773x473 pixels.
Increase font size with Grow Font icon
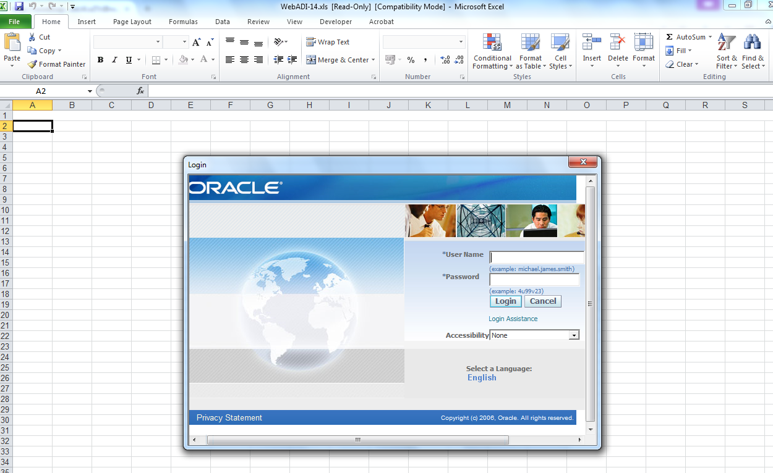click(x=197, y=42)
